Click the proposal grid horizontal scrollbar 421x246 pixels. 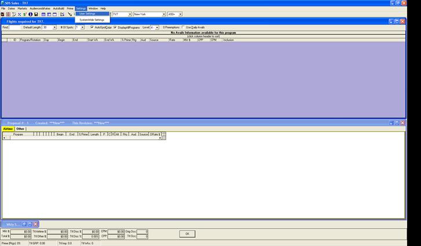(81, 138)
